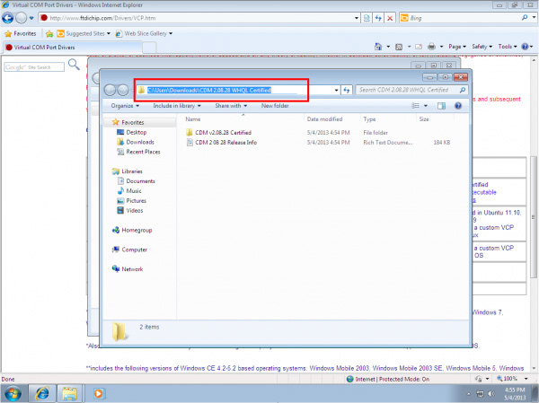Select Desktop in the navigation pane
This screenshot has width=539, height=403.
click(136, 132)
